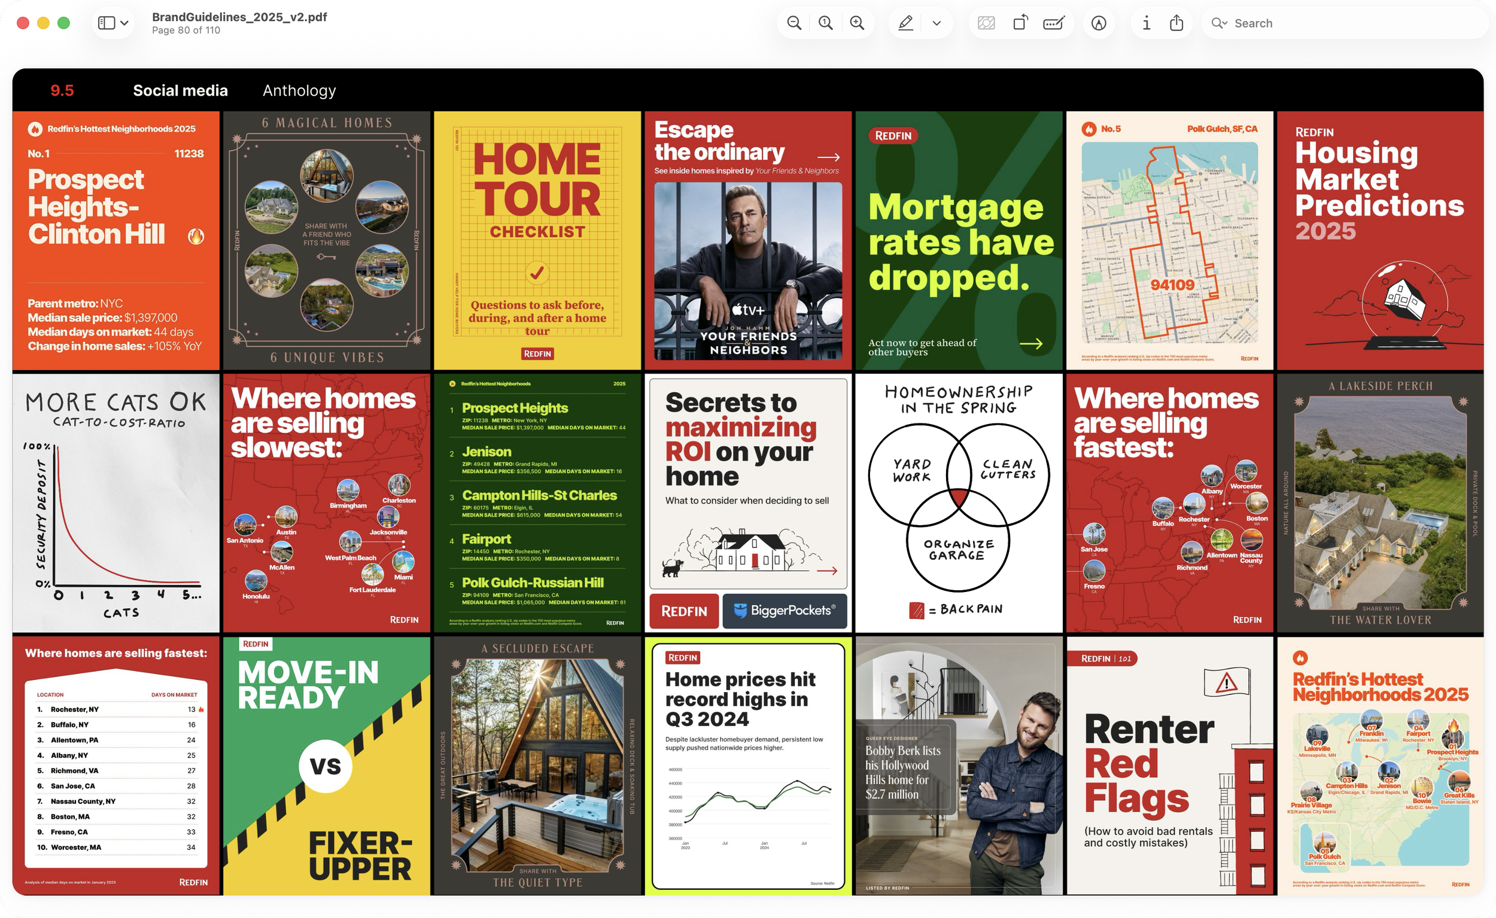Click the Zoom In magnifier icon
Viewport: 1496px width, 918px height.
pyautogui.click(x=857, y=23)
